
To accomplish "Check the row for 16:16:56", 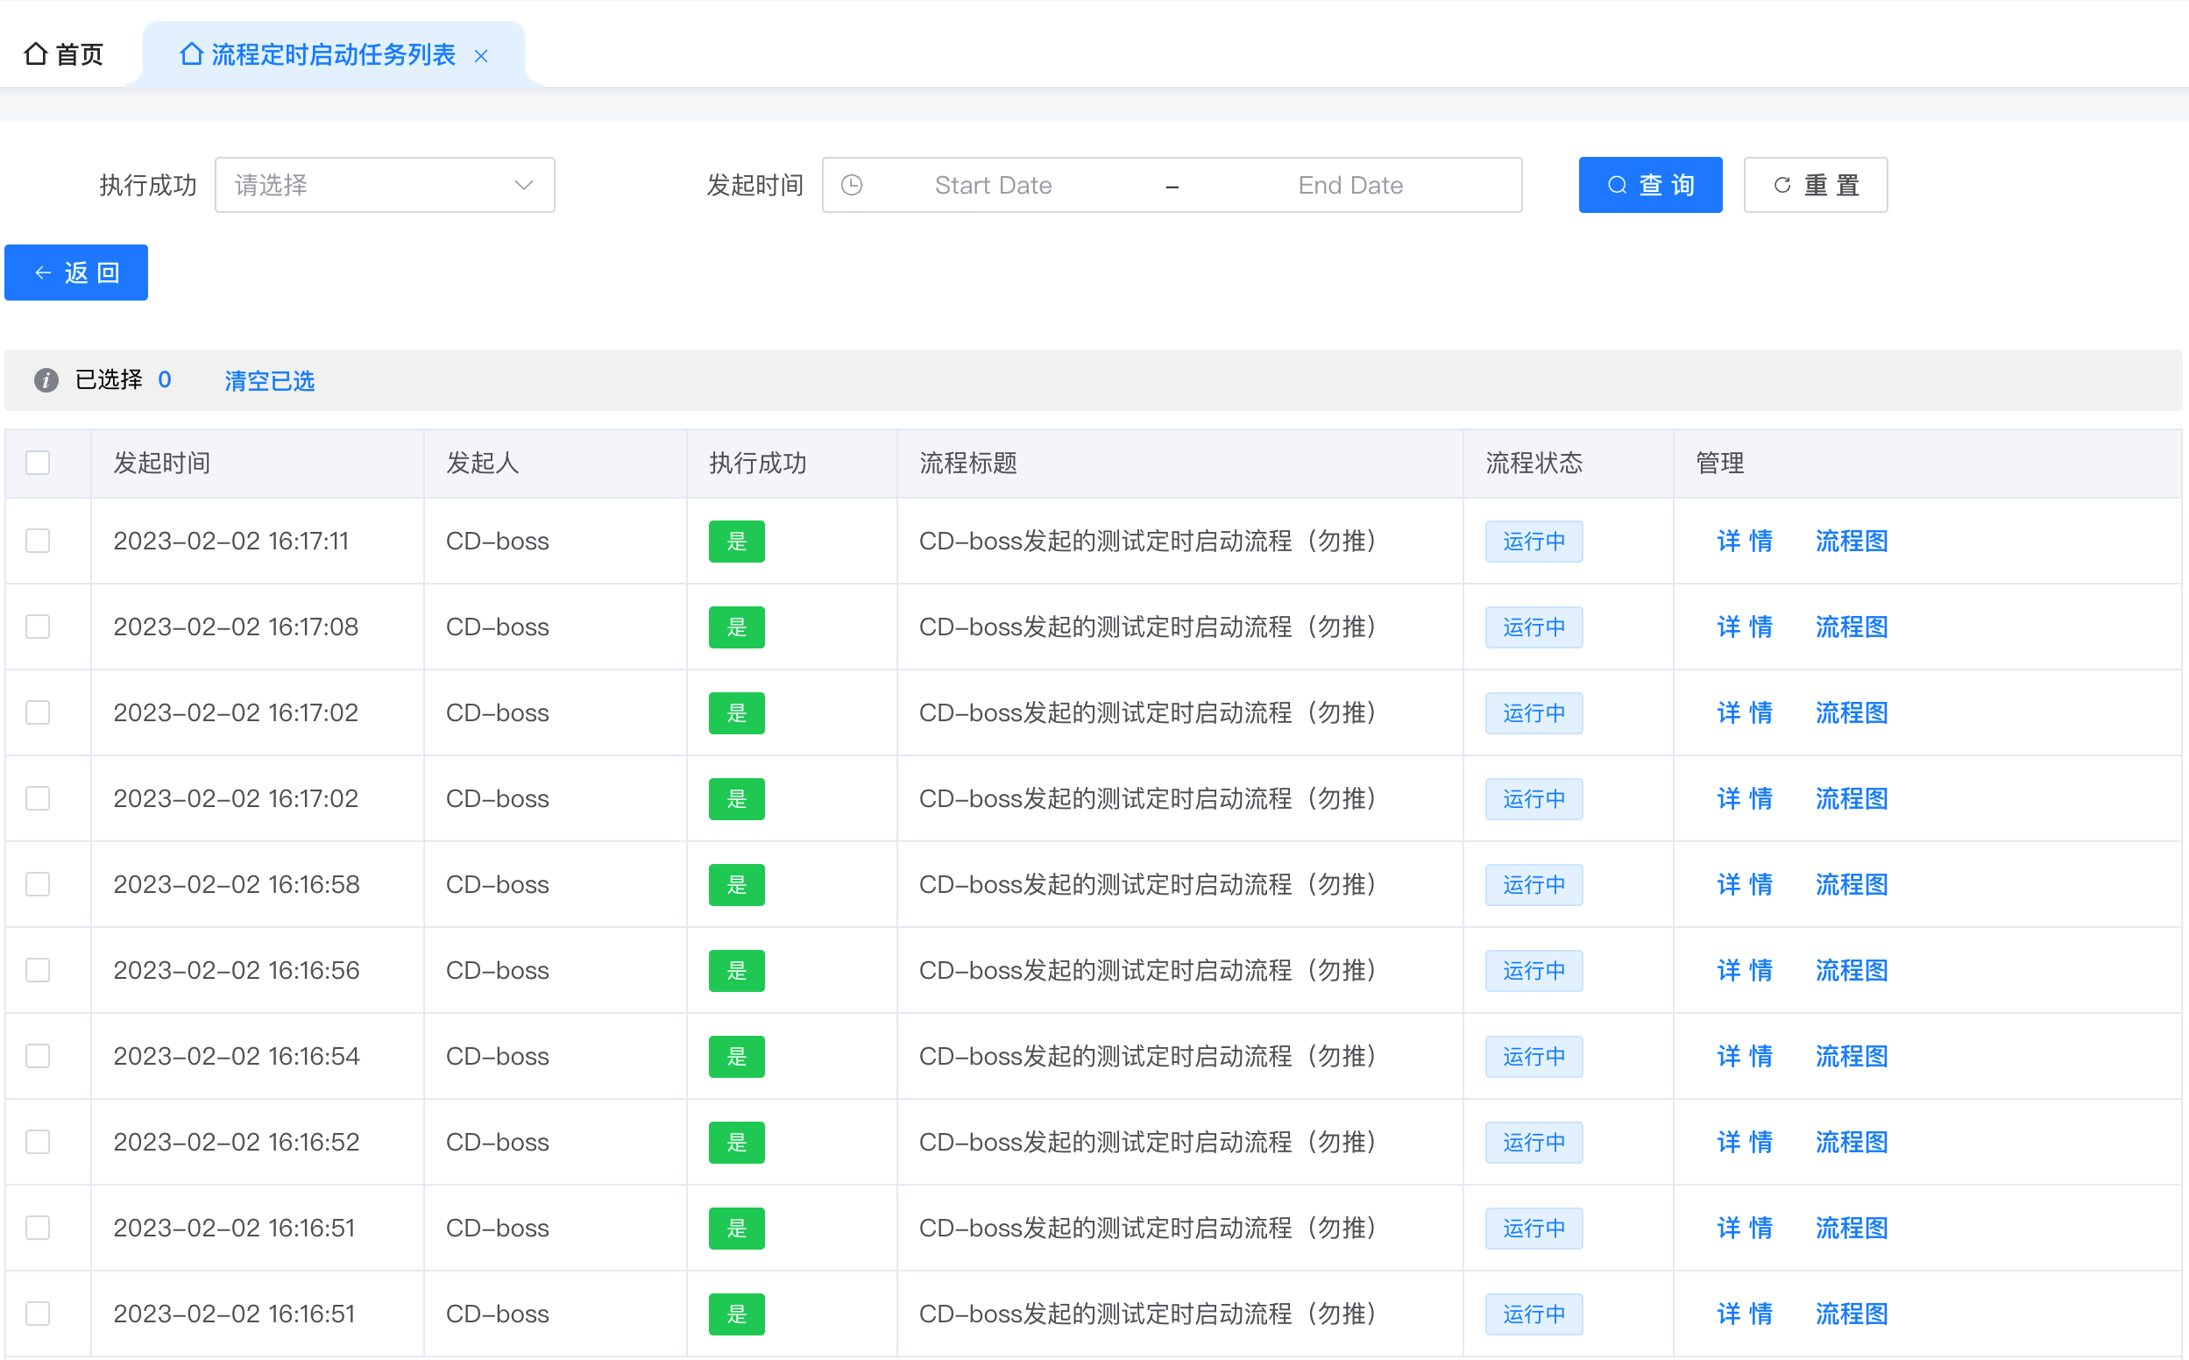I will (x=38, y=970).
